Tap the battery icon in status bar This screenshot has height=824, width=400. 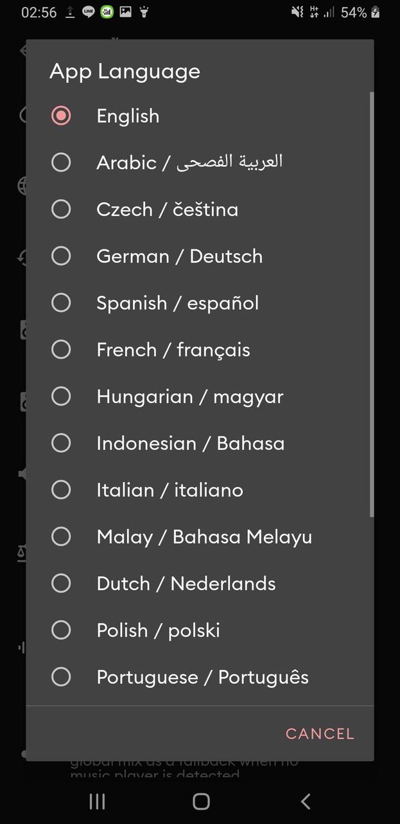click(376, 12)
